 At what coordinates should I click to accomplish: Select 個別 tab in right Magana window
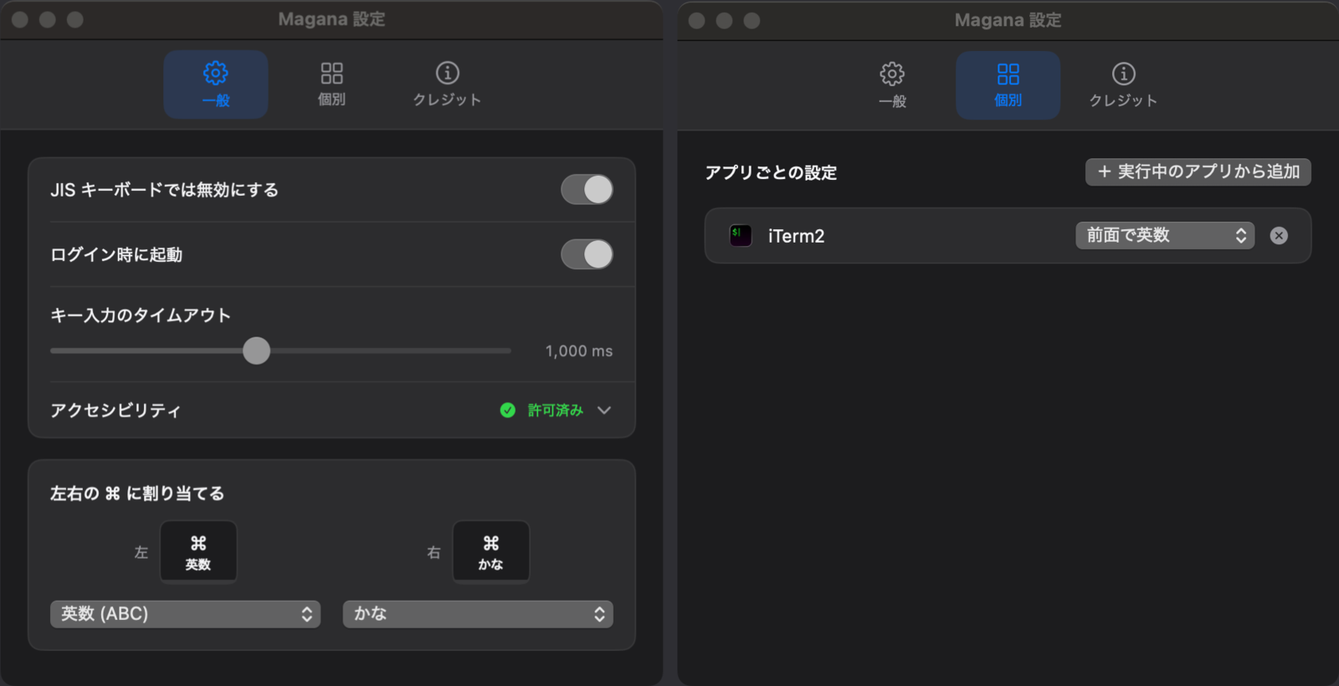point(1008,84)
